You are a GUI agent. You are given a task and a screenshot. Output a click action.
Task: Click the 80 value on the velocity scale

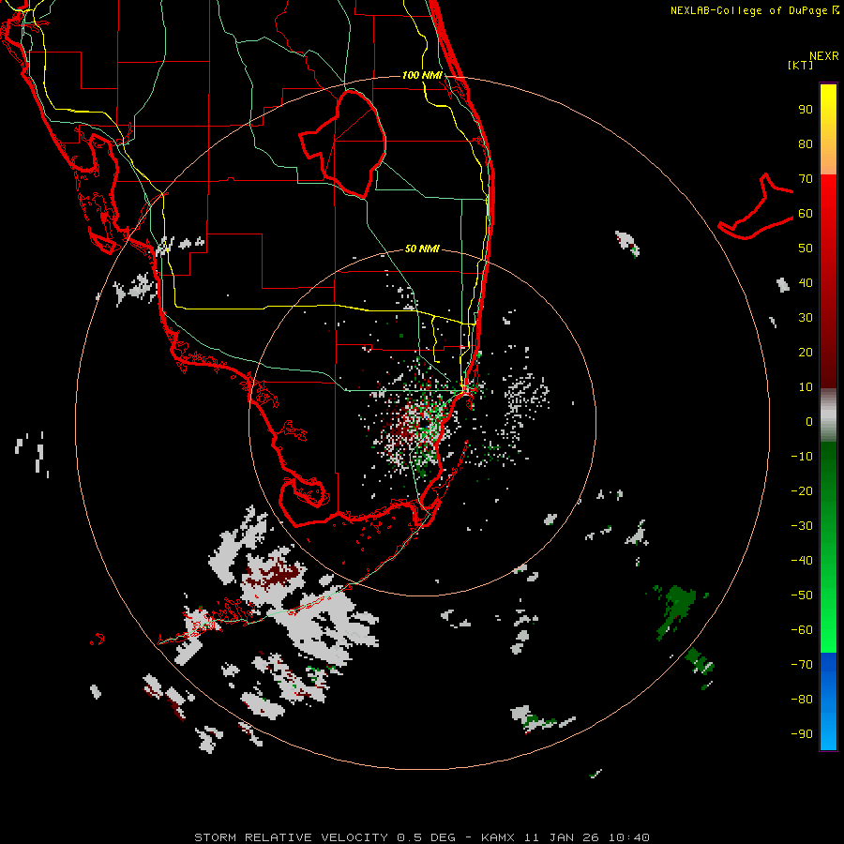pos(806,143)
